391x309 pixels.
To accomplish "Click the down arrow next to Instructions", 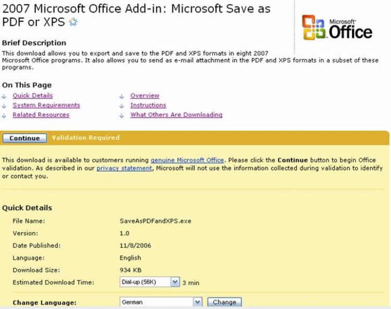I will click(x=121, y=106).
